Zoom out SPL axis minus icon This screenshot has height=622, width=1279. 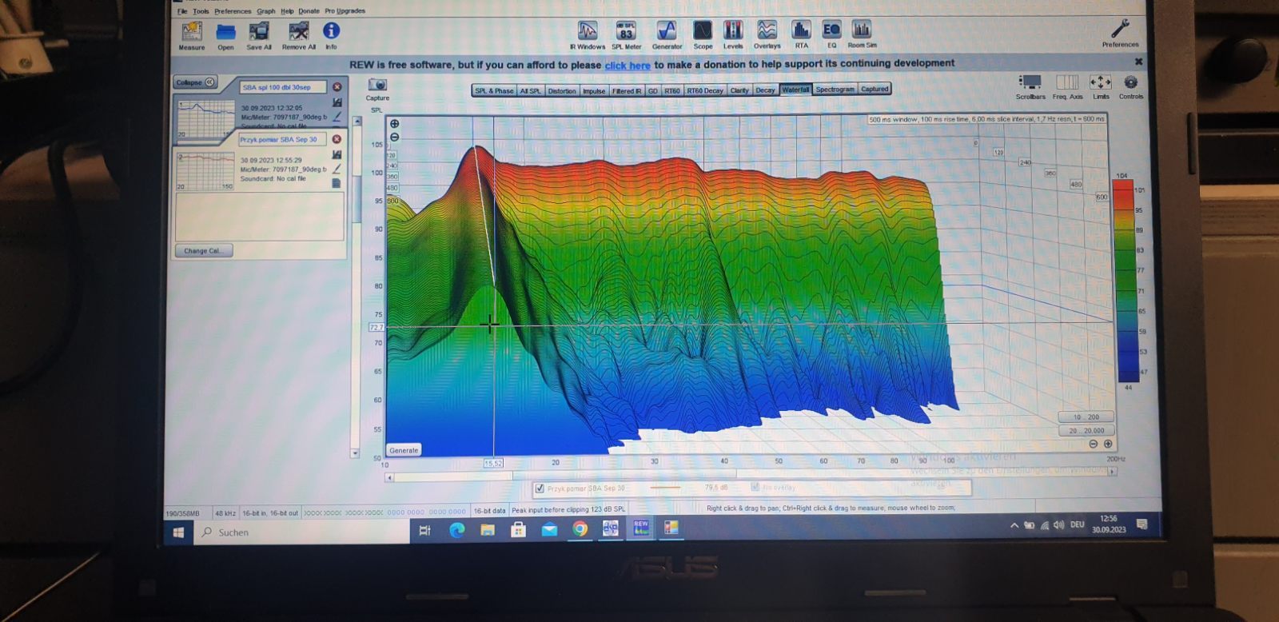[394, 137]
